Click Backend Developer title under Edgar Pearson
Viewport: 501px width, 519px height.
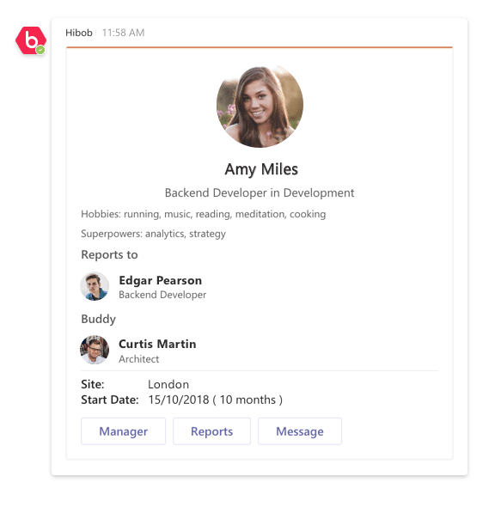[x=162, y=295]
